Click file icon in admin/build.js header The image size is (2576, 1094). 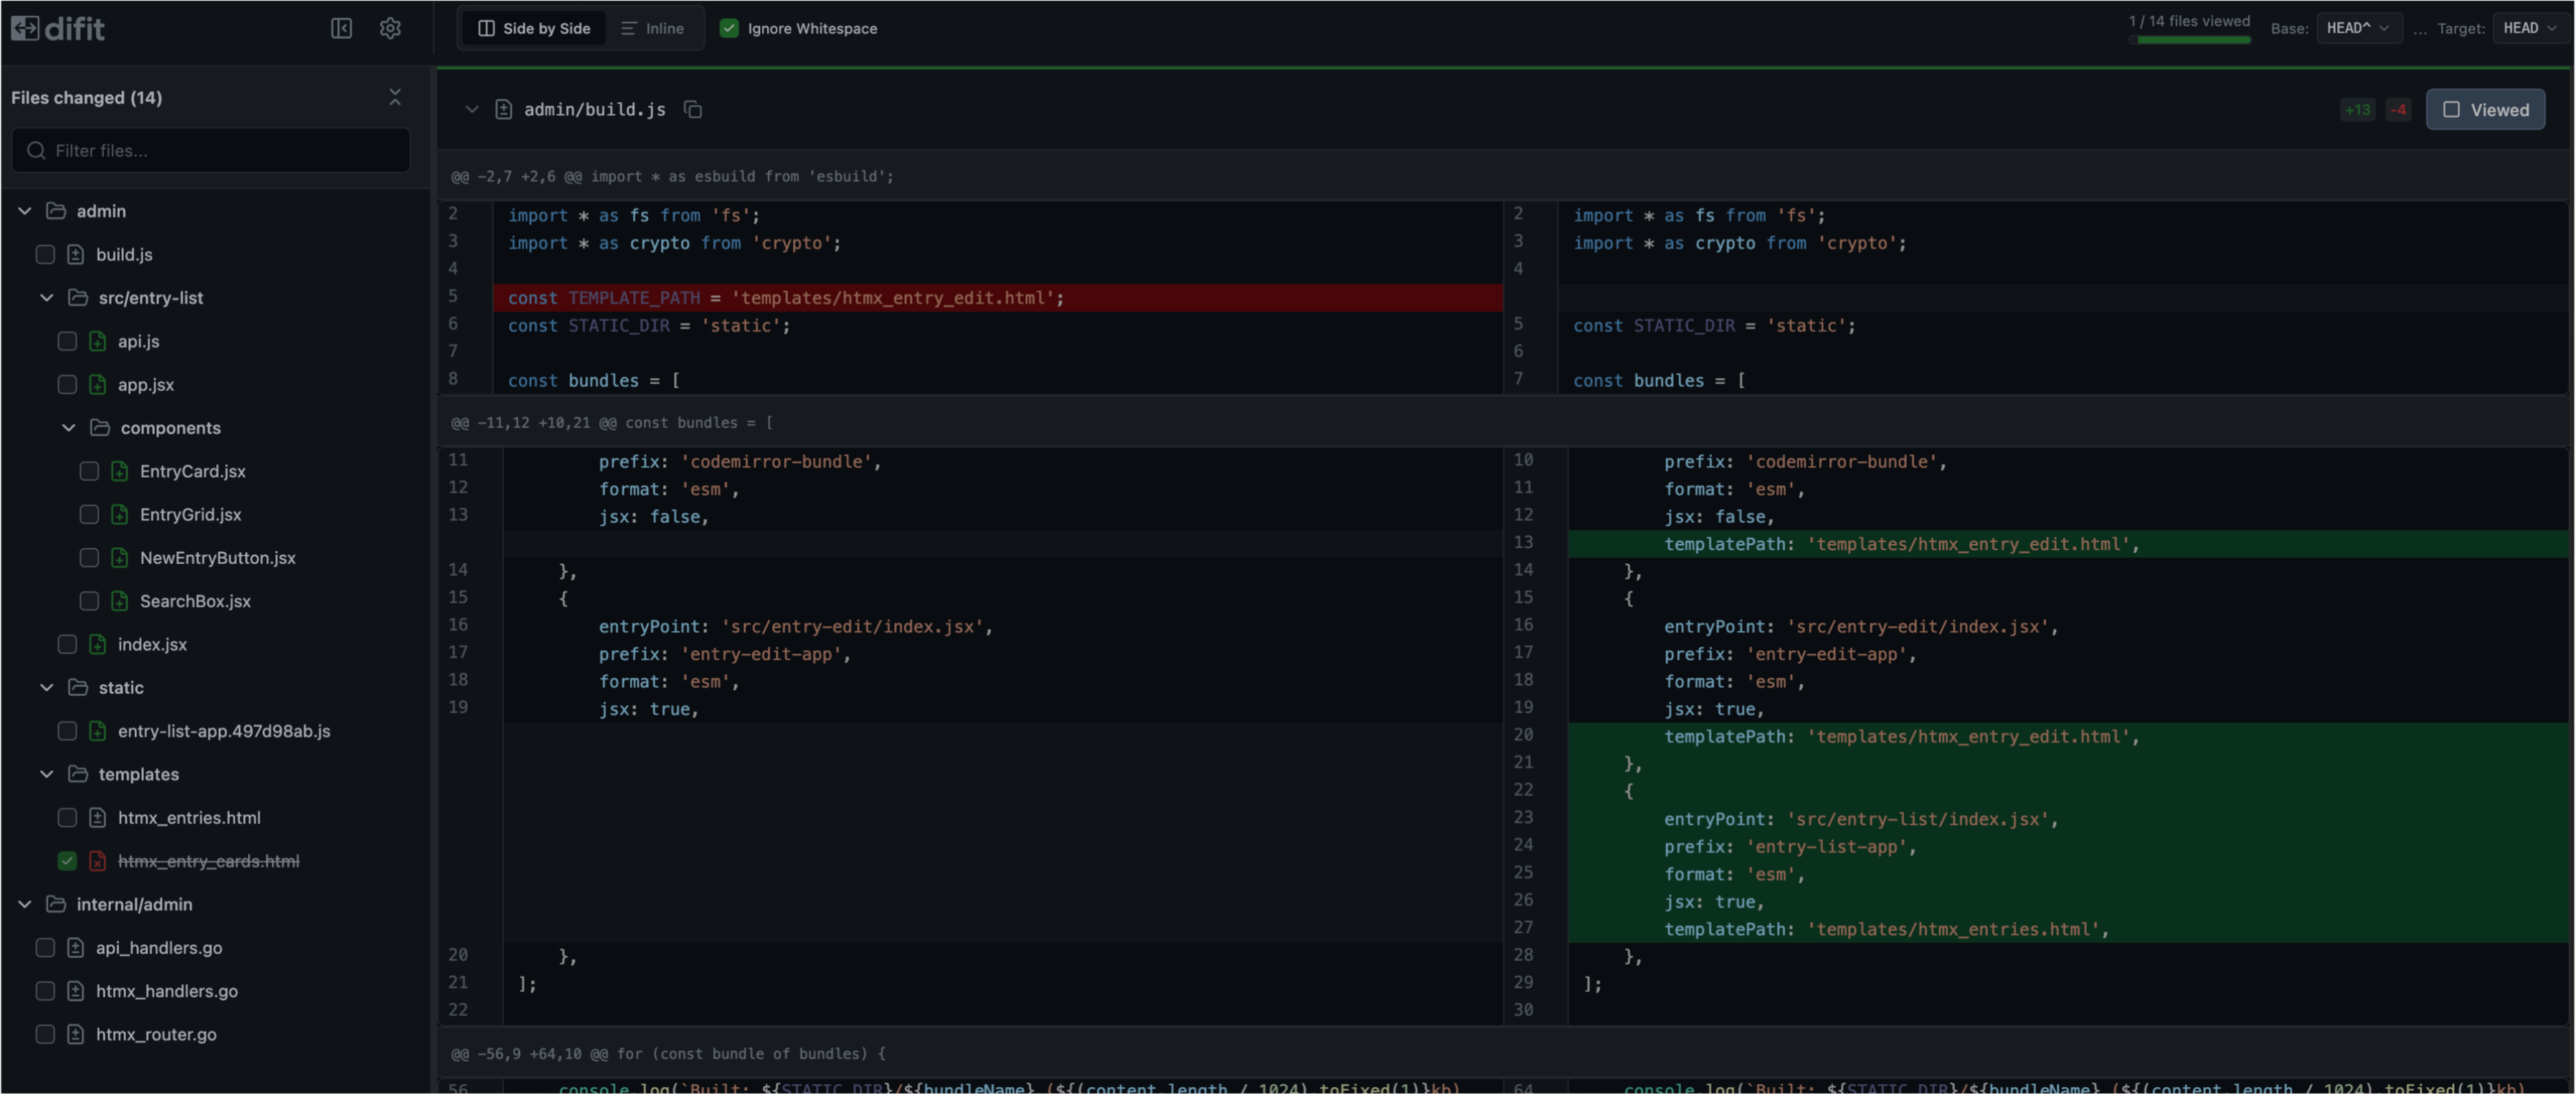[504, 109]
